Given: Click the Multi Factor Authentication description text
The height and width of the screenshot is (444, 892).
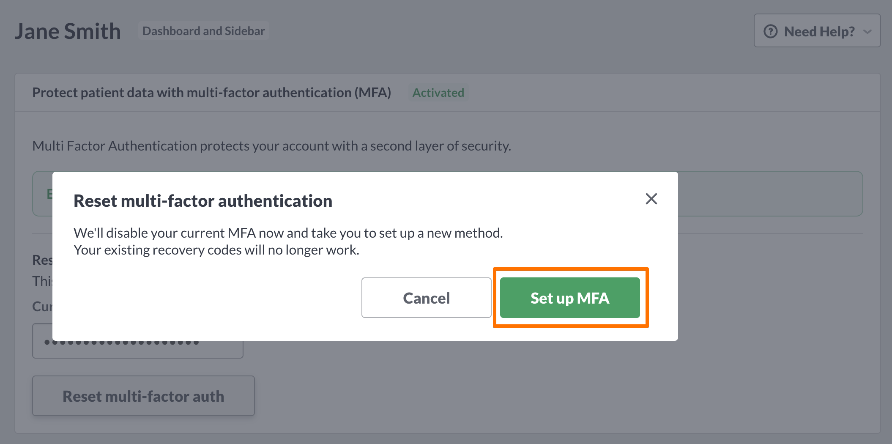Looking at the screenshot, I should (x=271, y=146).
